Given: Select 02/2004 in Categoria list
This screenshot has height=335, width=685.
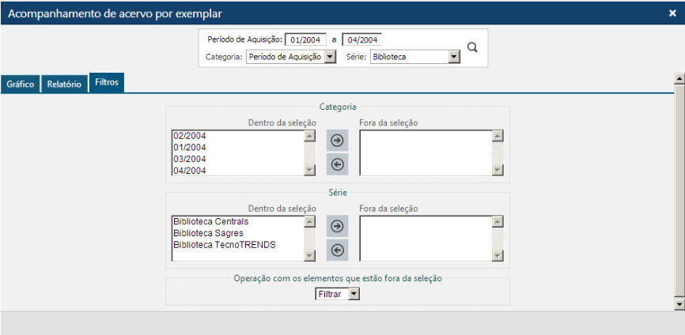Looking at the screenshot, I should click(190, 136).
